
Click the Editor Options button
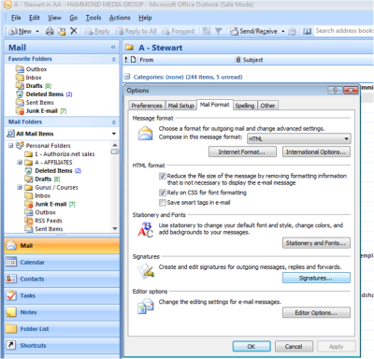point(316,312)
